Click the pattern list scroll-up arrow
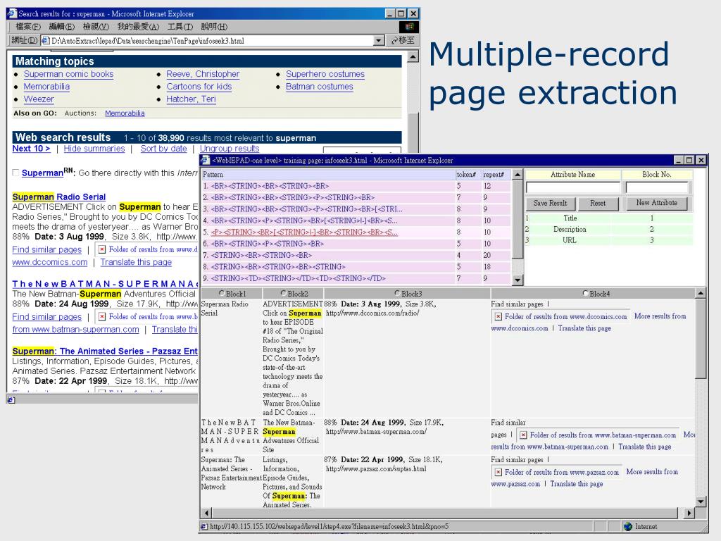 click(x=518, y=175)
